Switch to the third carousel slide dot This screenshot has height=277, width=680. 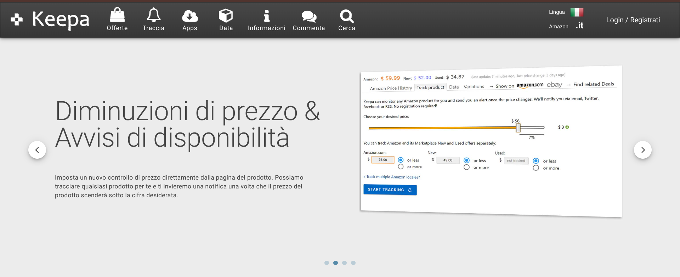click(344, 263)
